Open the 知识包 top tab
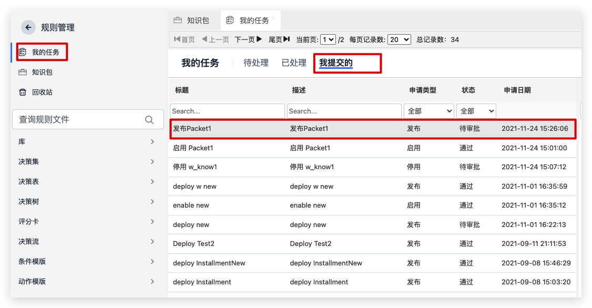 (192, 20)
